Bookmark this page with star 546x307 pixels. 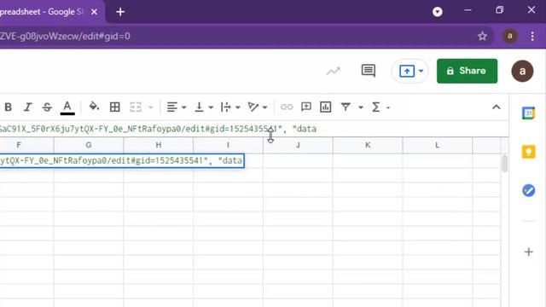coord(482,36)
